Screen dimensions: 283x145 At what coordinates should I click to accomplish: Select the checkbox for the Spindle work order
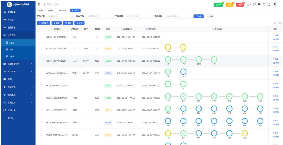41,135
